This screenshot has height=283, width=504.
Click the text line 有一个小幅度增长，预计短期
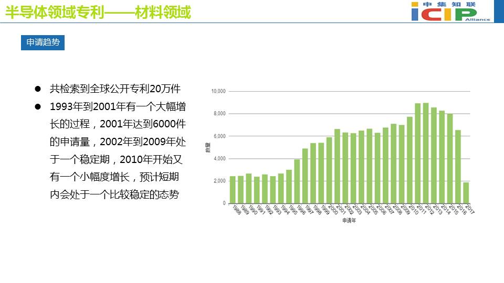(x=114, y=177)
